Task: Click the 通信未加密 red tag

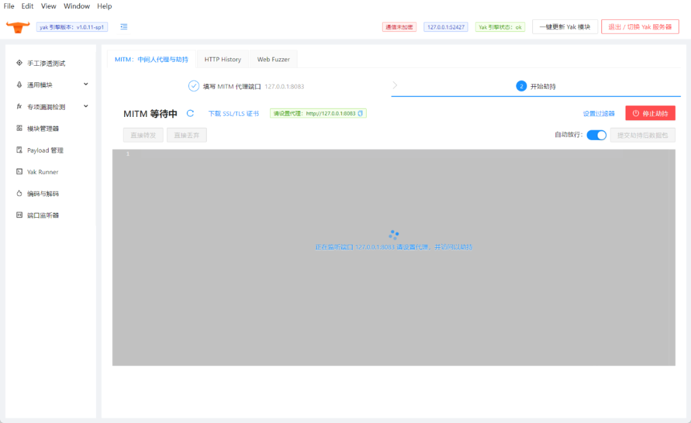Action: [399, 27]
